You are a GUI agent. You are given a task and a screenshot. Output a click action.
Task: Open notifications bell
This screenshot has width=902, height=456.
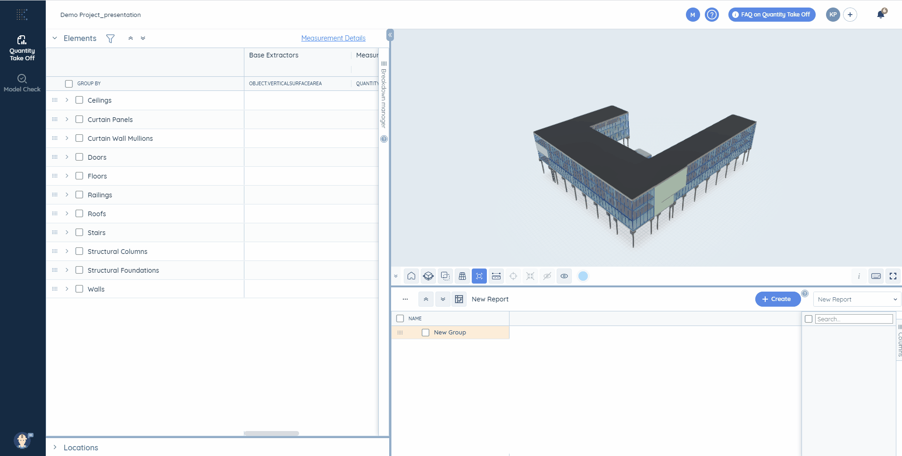tap(881, 14)
